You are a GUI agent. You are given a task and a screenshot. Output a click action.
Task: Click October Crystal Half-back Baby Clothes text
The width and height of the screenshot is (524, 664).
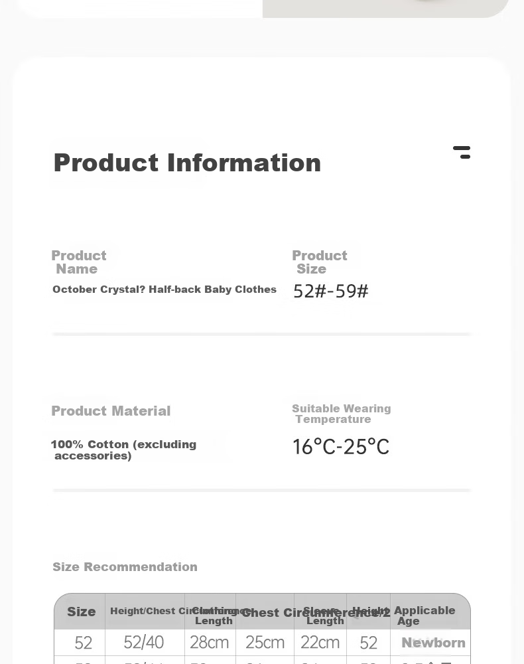pyautogui.click(x=164, y=290)
